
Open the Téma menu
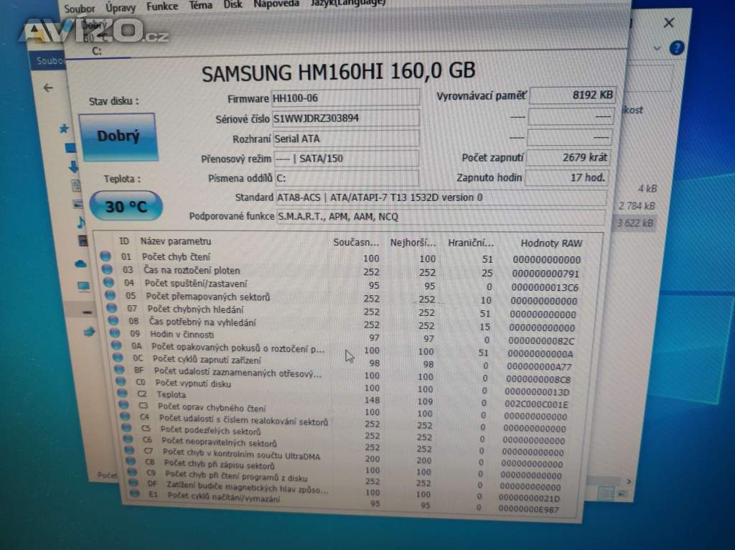coord(201,6)
